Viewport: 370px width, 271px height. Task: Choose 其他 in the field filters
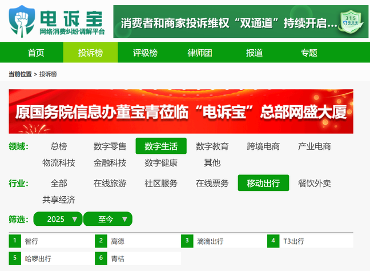pyautogui.click(x=212, y=163)
